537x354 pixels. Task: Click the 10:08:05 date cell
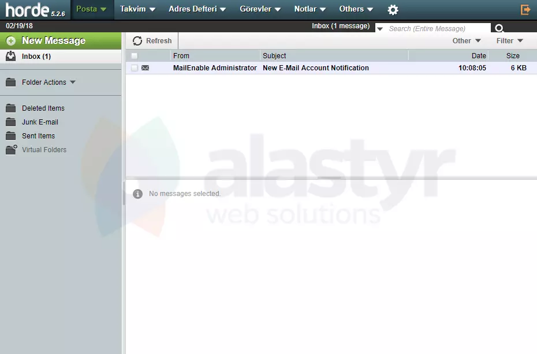(x=472, y=67)
